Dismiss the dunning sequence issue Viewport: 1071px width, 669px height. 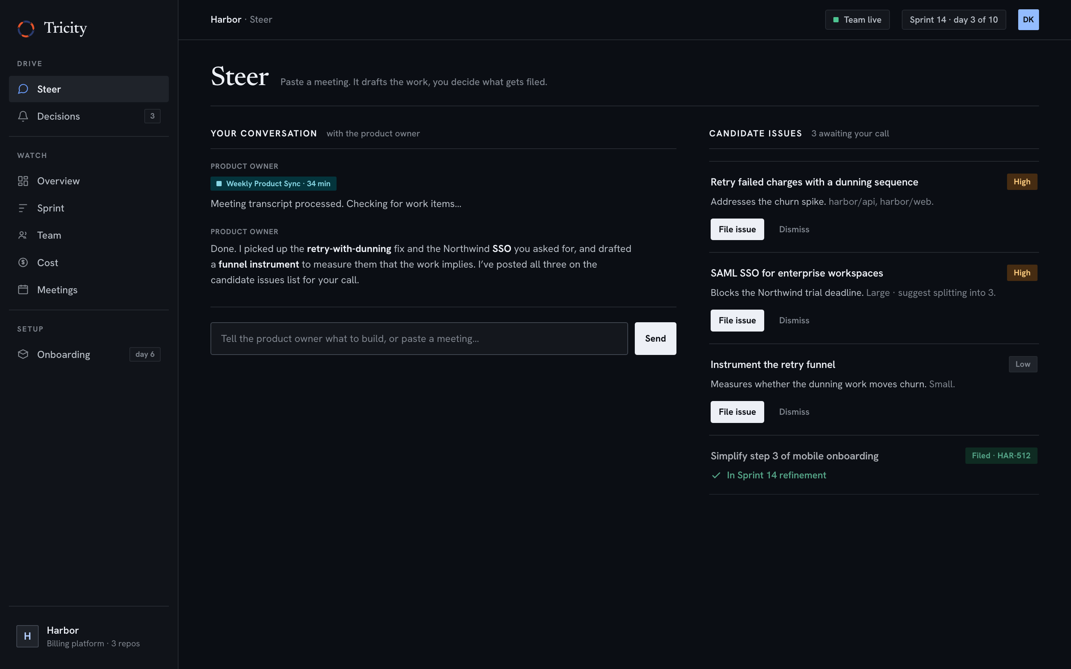tap(794, 229)
